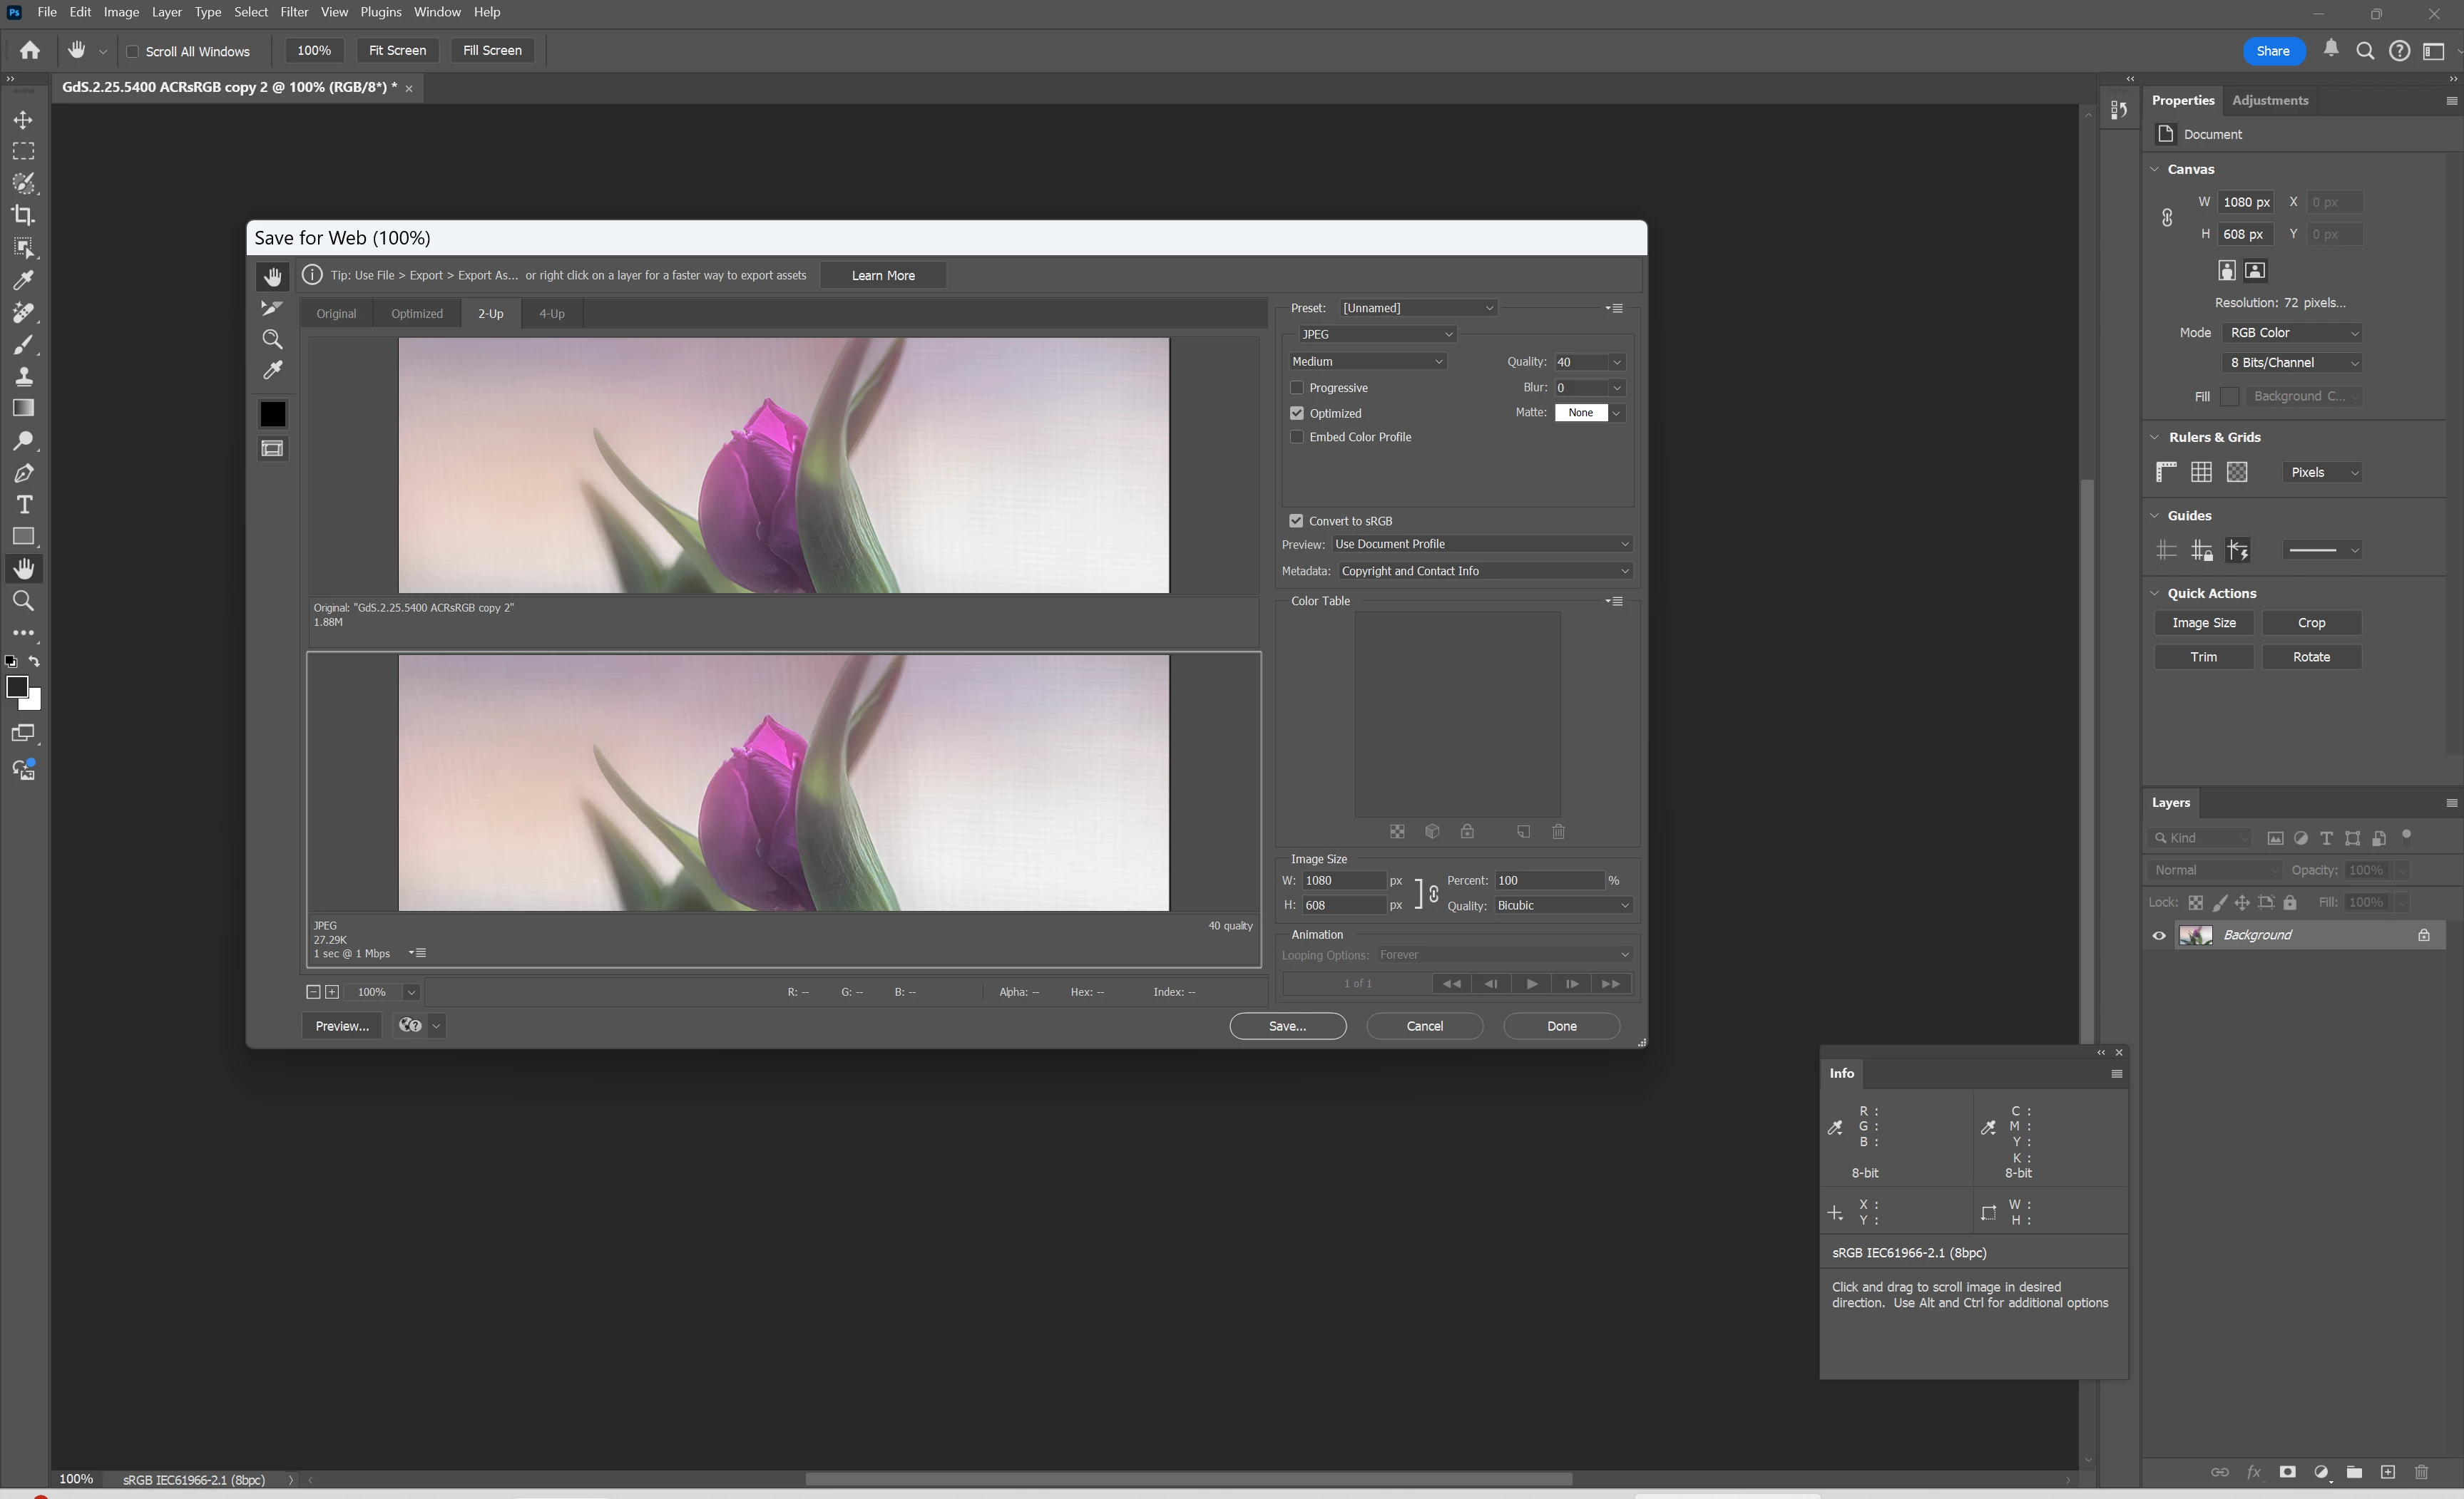Select the Slice Select tool in dialog
The width and height of the screenshot is (2464, 1499).
tap(272, 308)
